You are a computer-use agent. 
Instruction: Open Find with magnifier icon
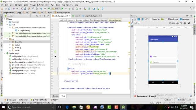[x=33, y=9]
